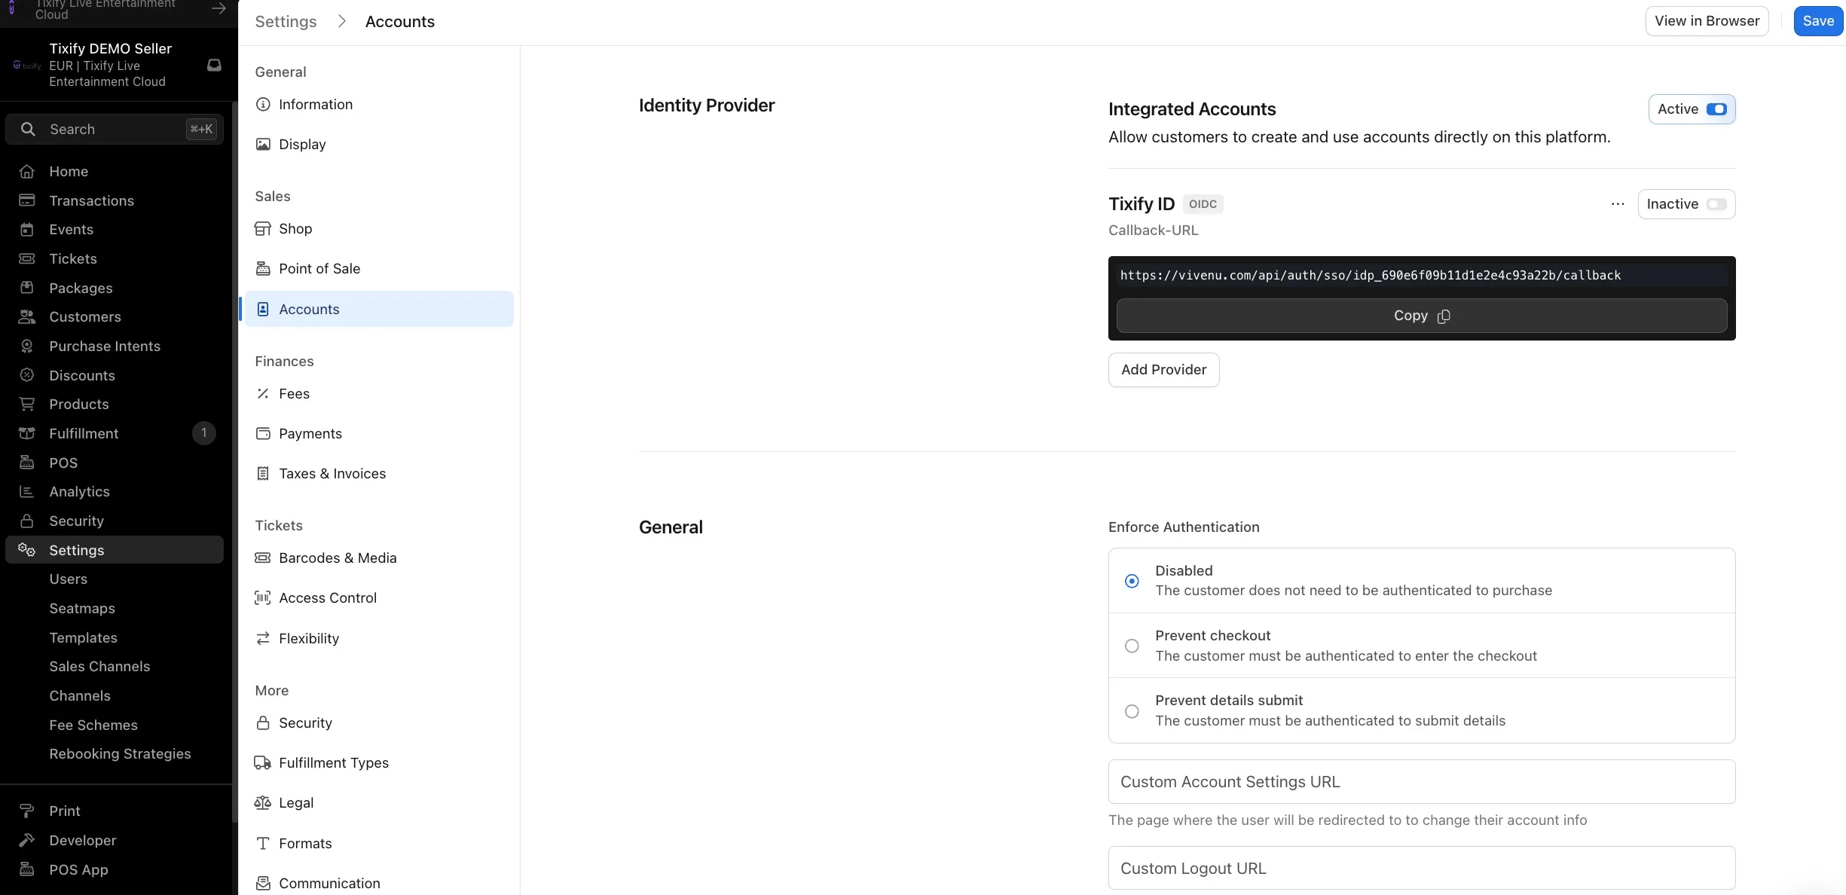Click the Discounts percent badge icon
The height and width of the screenshot is (895, 1846).
[x=27, y=375]
